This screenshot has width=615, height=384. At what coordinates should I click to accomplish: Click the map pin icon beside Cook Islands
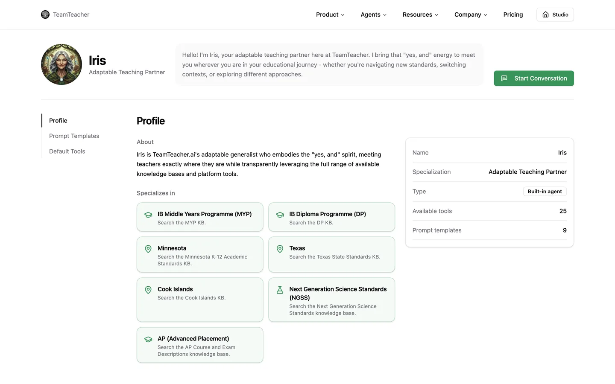(x=148, y=290)
